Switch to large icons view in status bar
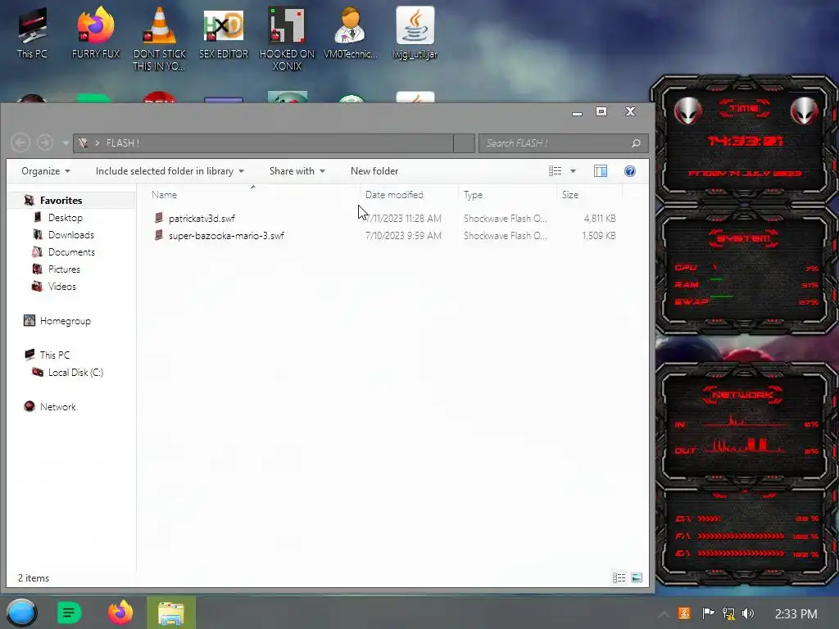The width and height of the screenshot is (839, 629). click(637, 577)
